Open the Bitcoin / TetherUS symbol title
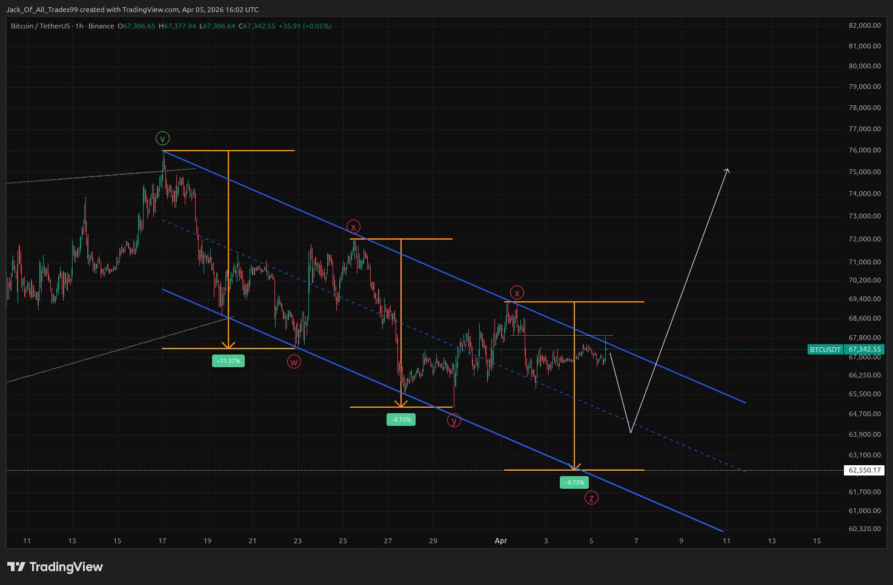893x585 pixels. 40,26
